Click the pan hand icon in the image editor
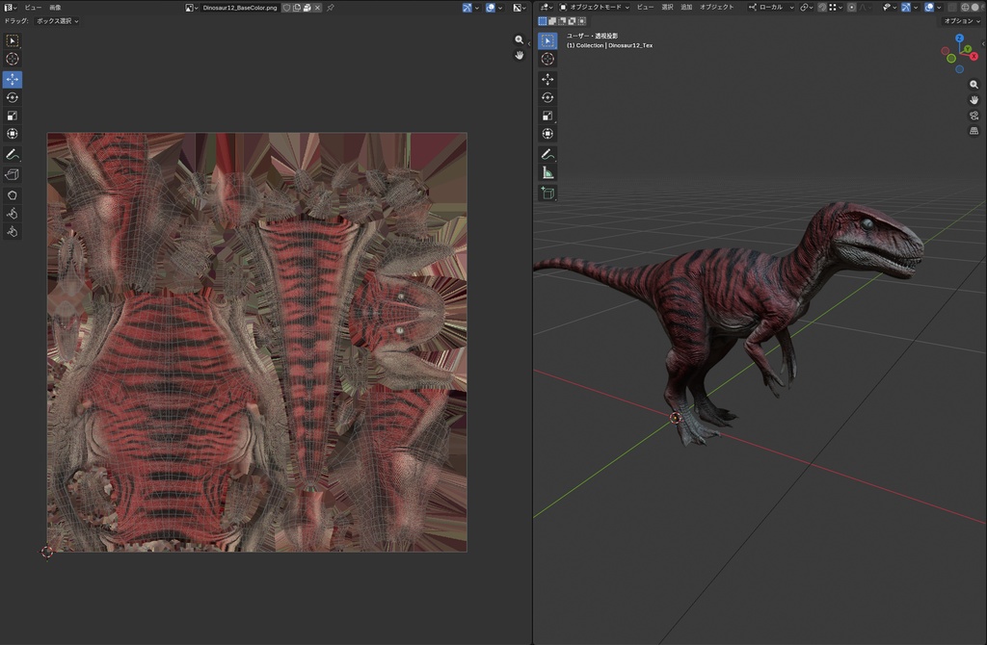Viewport: 987px width, 645px height. pos(520,55)
